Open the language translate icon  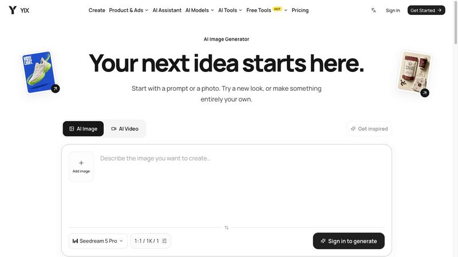pos(373,10)
